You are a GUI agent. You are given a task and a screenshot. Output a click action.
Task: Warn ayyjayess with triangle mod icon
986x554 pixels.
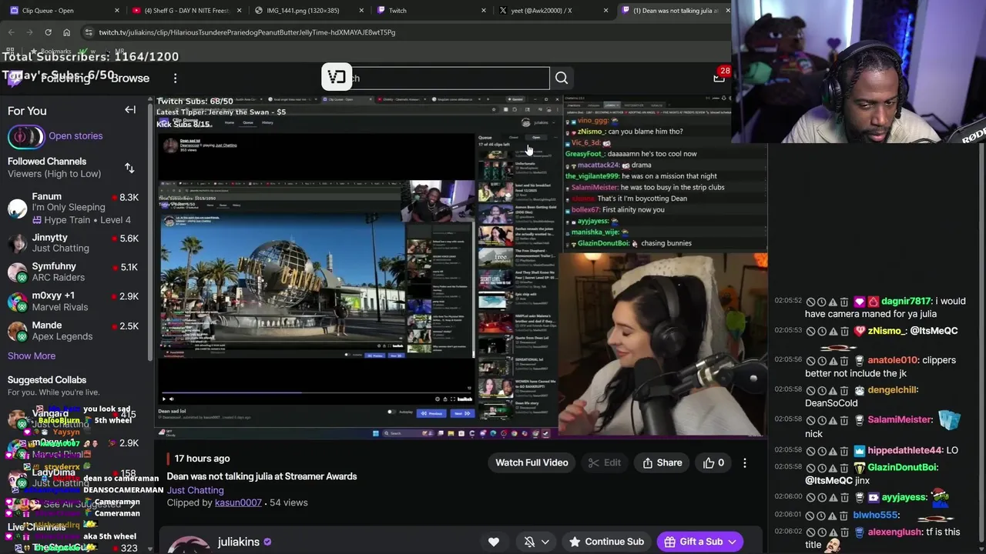[x=833, y=498]
